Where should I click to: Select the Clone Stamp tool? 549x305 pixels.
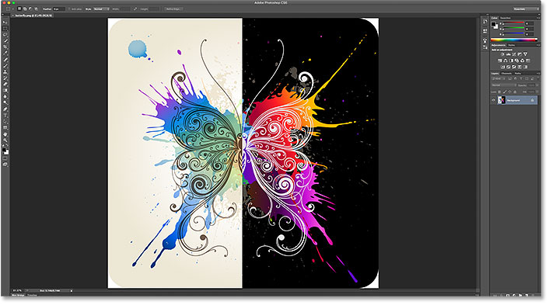(5, 72)
